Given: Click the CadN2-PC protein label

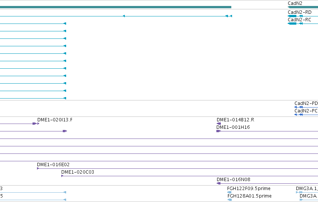Looking at the screenshot, I should [x=306, y=111].
